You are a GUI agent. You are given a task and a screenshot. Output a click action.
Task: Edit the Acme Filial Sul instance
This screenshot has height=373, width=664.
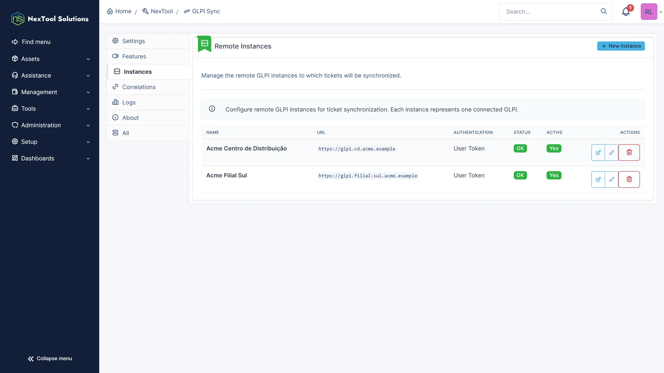pyautogui.click(x=598, y=179)
